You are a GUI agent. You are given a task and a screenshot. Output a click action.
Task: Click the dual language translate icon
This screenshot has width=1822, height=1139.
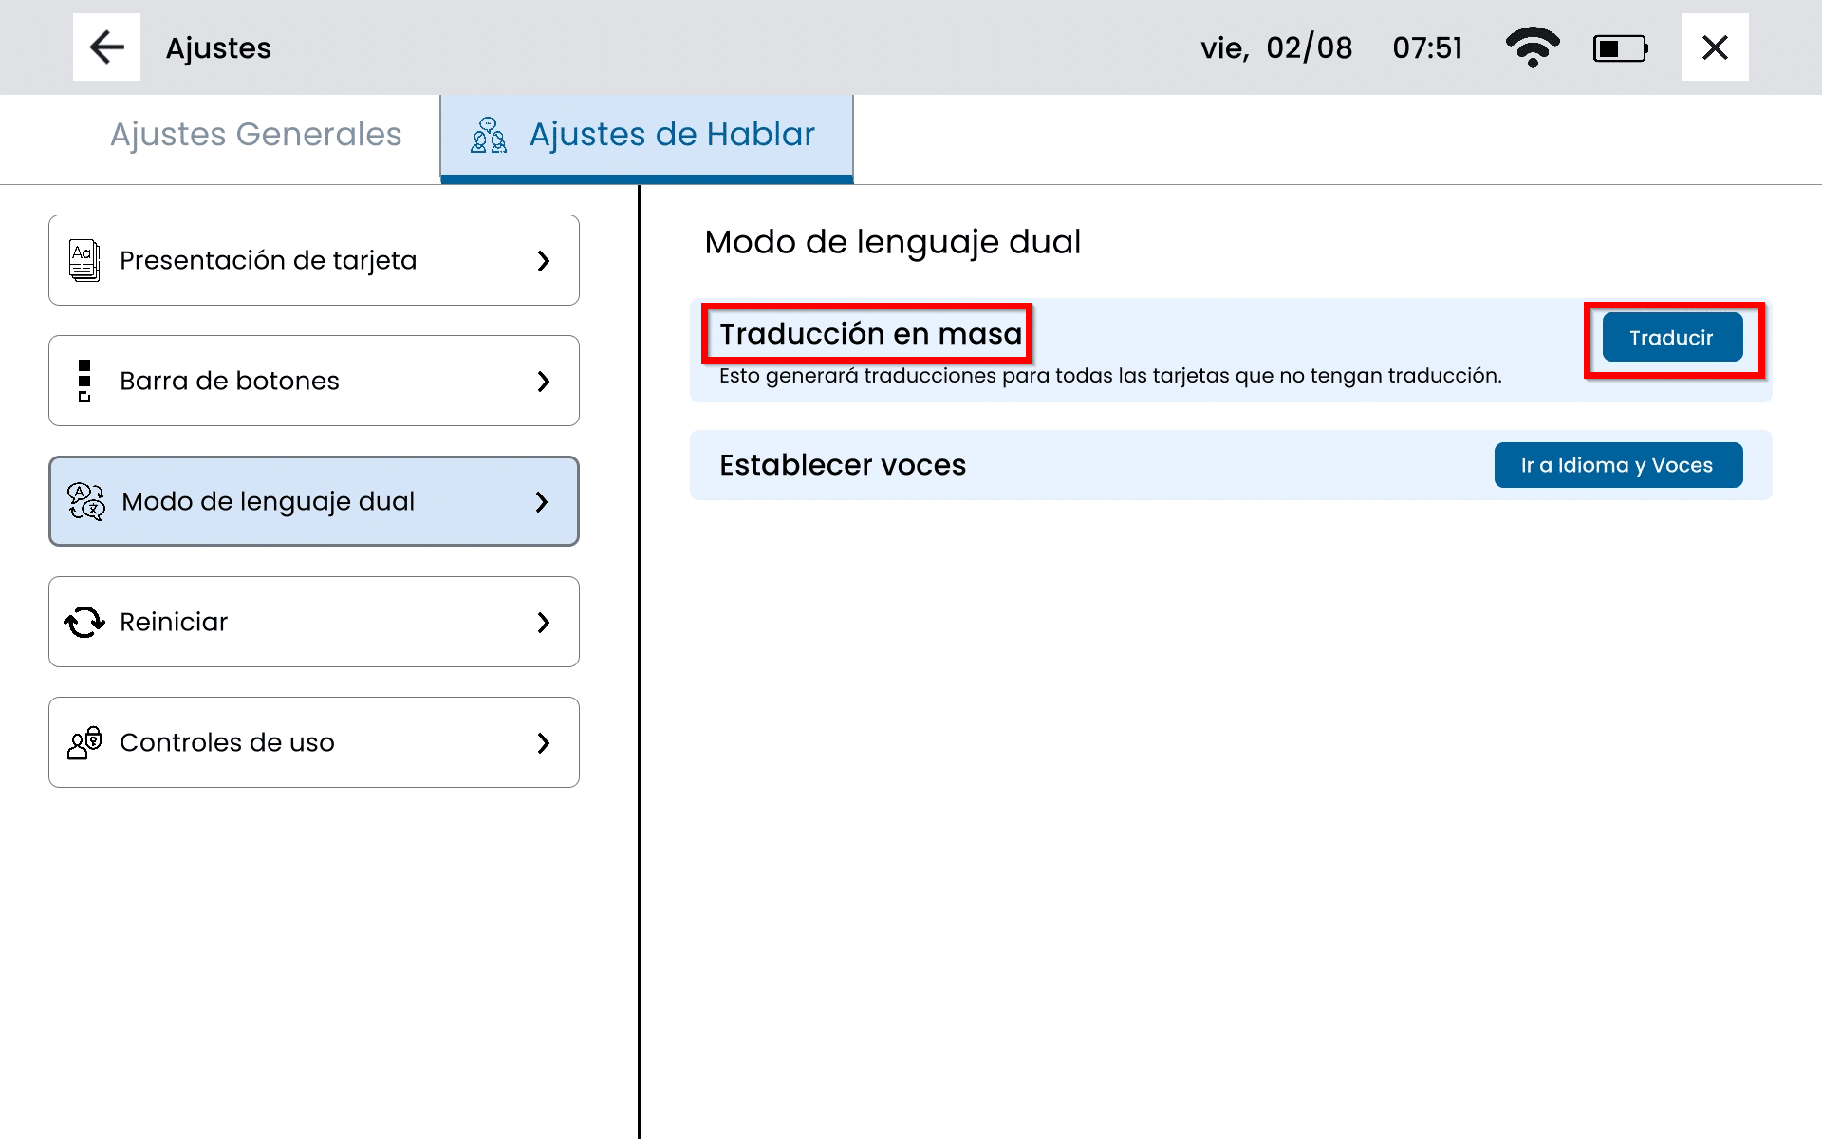click(86, 501)
